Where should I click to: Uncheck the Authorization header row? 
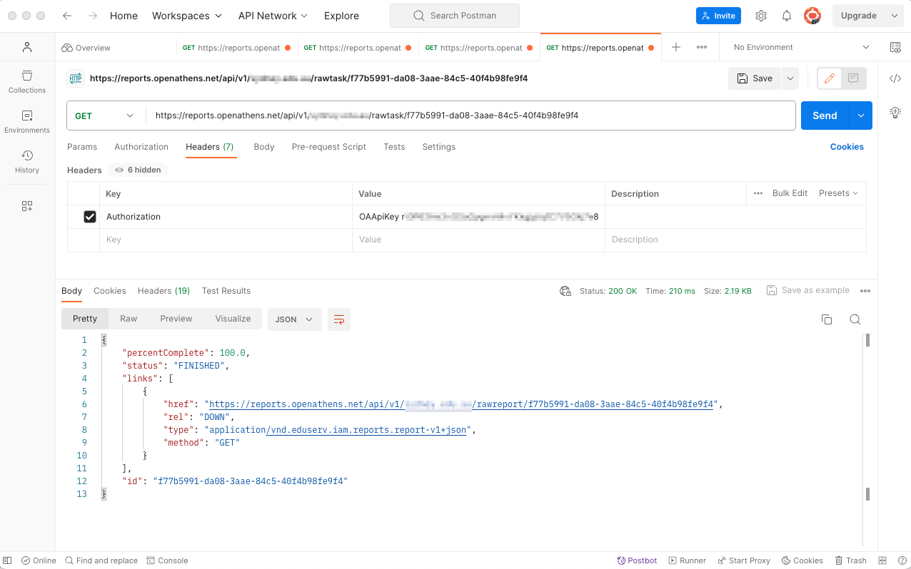[90, 216]
